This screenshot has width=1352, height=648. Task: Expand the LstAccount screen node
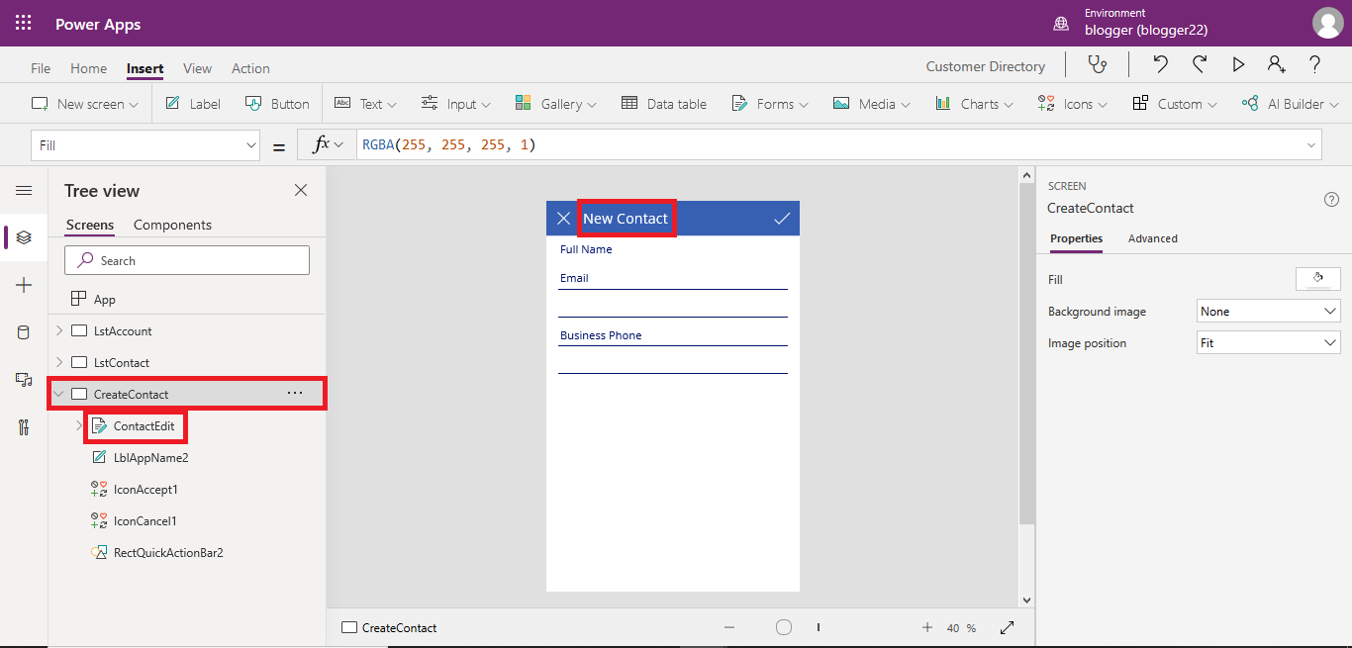(58, 330)
